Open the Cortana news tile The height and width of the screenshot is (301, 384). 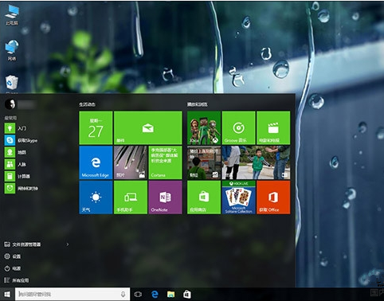[165, 162]
